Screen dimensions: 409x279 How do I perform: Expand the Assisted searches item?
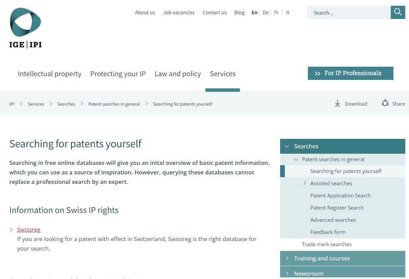(305, 183)
